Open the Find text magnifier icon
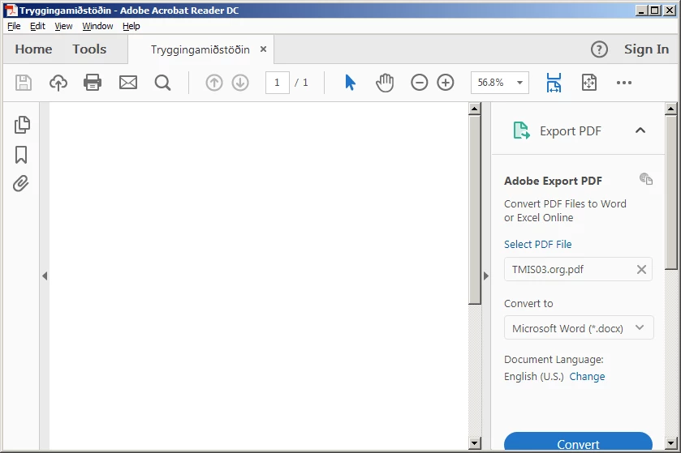681x453 pixels. tap(163, 83)
